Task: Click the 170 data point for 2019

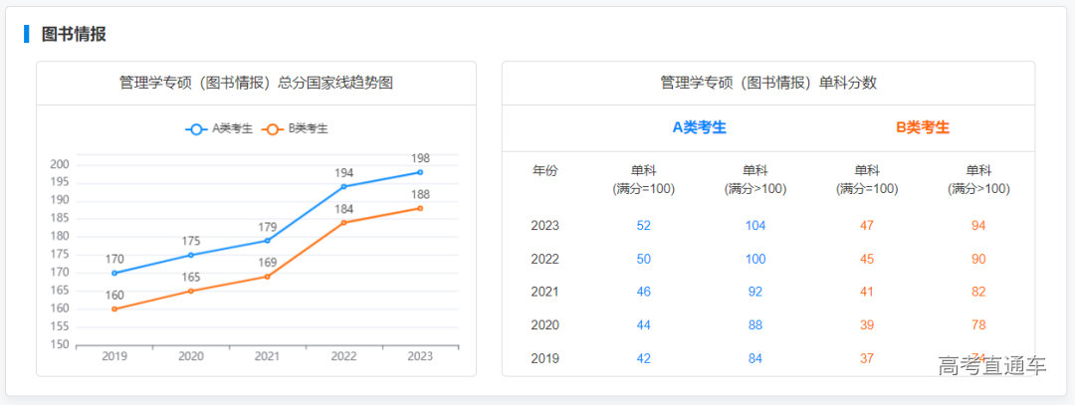Action: 114,273
